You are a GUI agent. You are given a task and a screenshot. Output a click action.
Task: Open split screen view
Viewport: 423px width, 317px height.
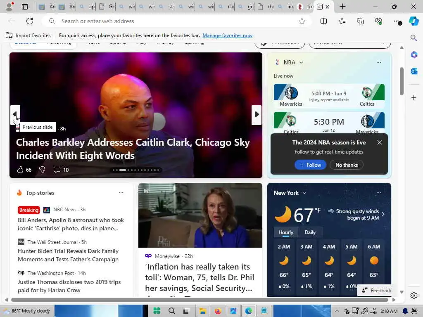[323, 21]
